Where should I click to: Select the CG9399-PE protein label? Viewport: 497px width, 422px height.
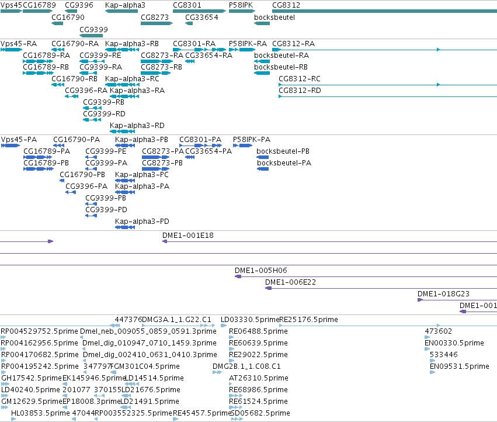(x=106, y=151)
